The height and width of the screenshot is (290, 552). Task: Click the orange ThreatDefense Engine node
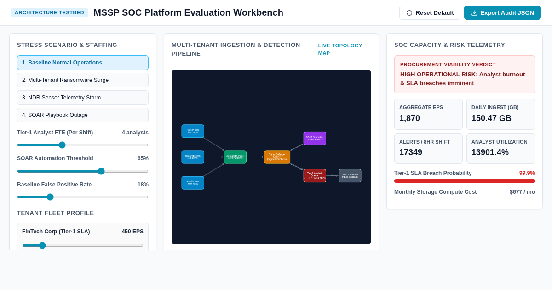pos(277,157)
